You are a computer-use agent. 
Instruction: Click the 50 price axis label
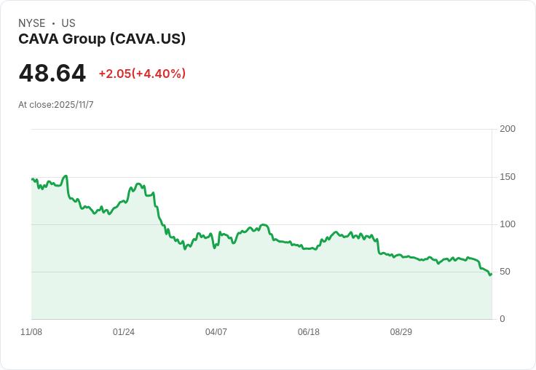505,272
